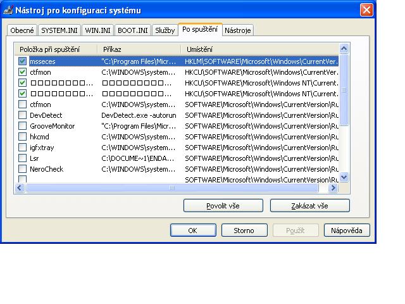Select the Po spuštění tab
Screen dimensions: 405x304
pos(200,29)
